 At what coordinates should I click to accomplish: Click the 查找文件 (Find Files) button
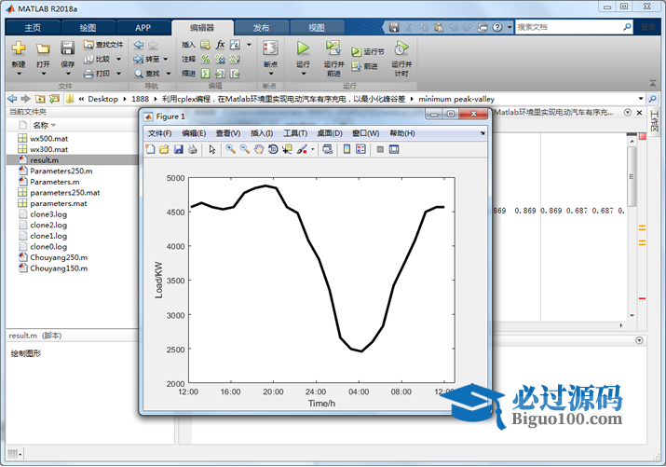click(x=102, y=44)
